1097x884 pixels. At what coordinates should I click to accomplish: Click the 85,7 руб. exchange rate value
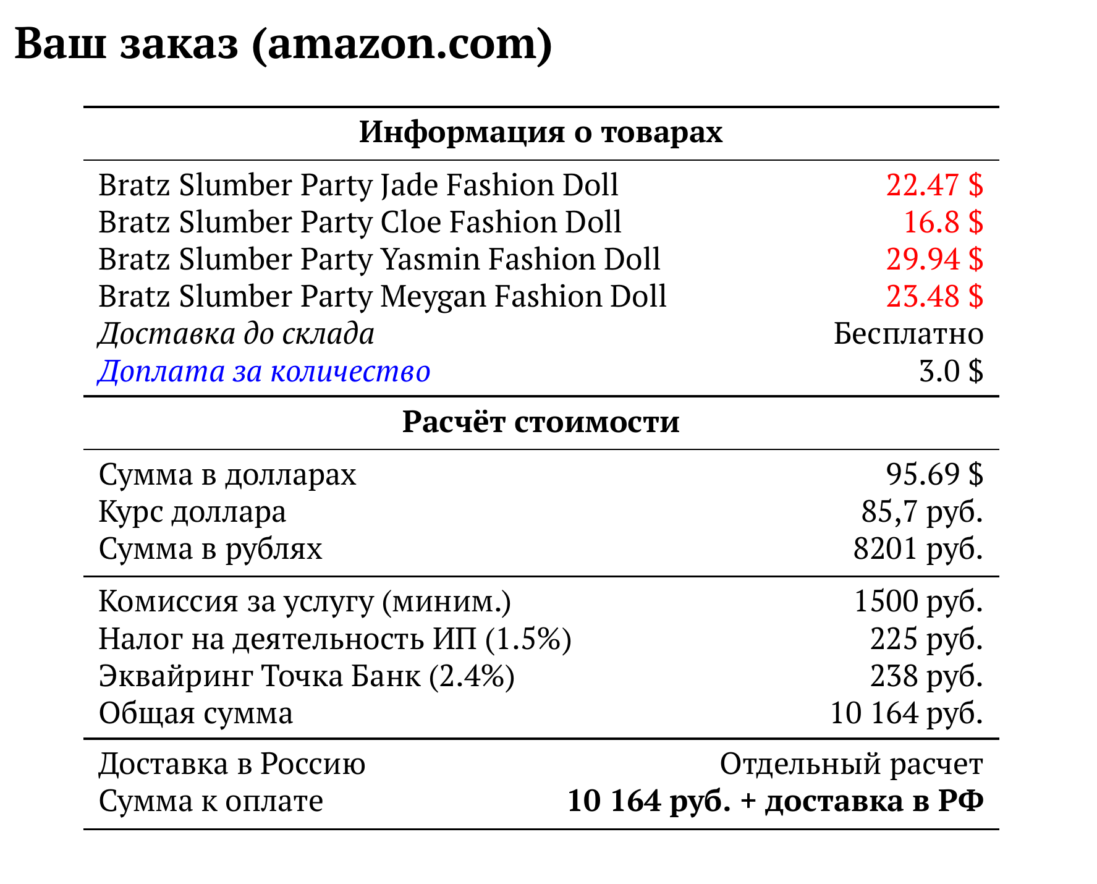tap(922, 512)
